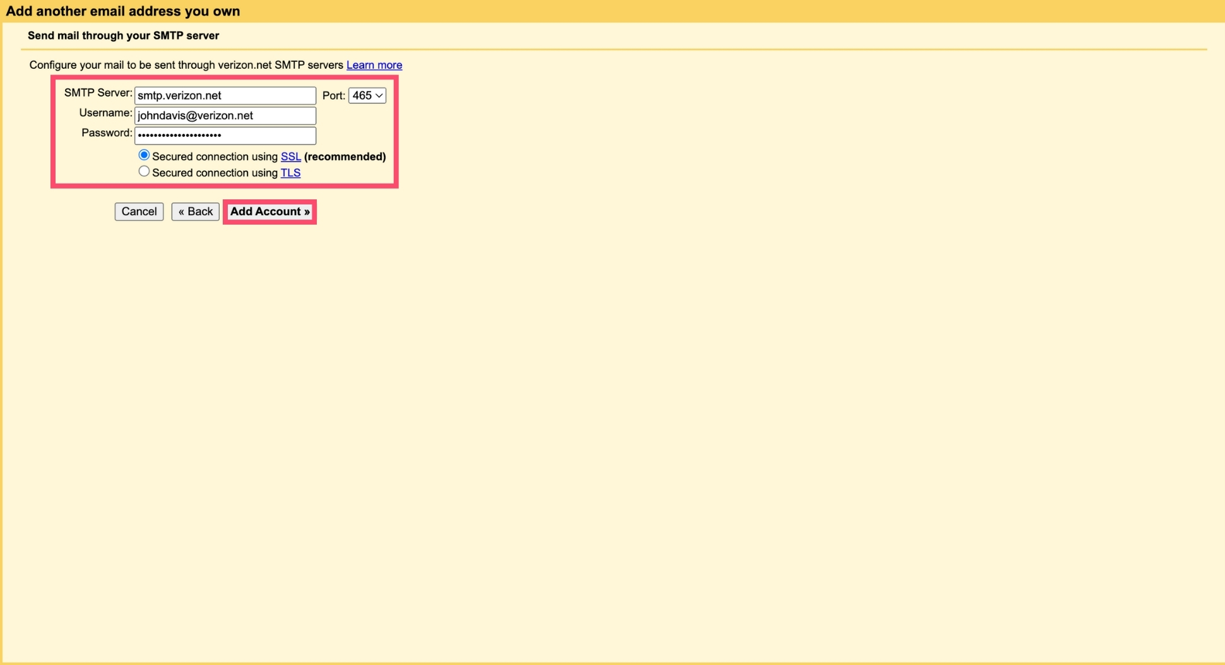1225x665 pixels.
Task: Click the Cancel button
Action: [x=139, y=211]
